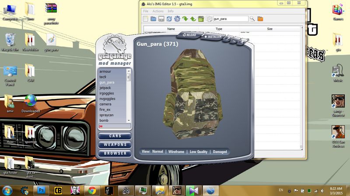
Task: Click the EN language indicator in taskbar
Action: [x=281, y=190]
